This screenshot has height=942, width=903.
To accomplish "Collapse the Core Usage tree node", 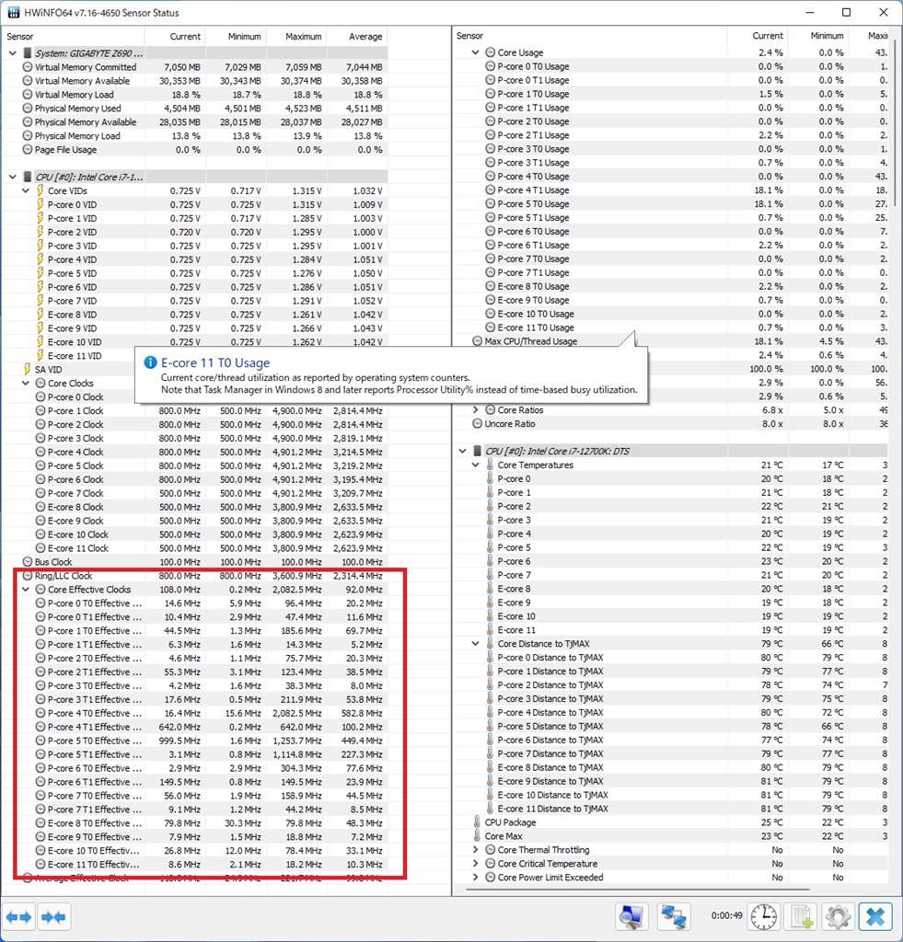I will pos(476,52).
